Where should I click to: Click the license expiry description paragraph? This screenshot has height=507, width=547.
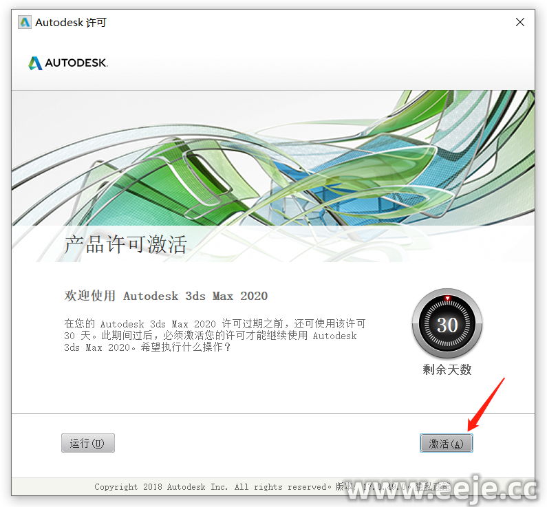[215, 335]
